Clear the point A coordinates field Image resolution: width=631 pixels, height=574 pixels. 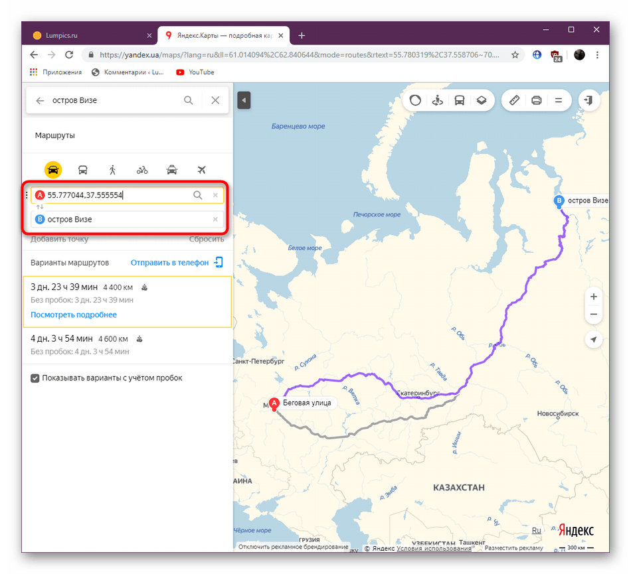[x=215, y=195]
